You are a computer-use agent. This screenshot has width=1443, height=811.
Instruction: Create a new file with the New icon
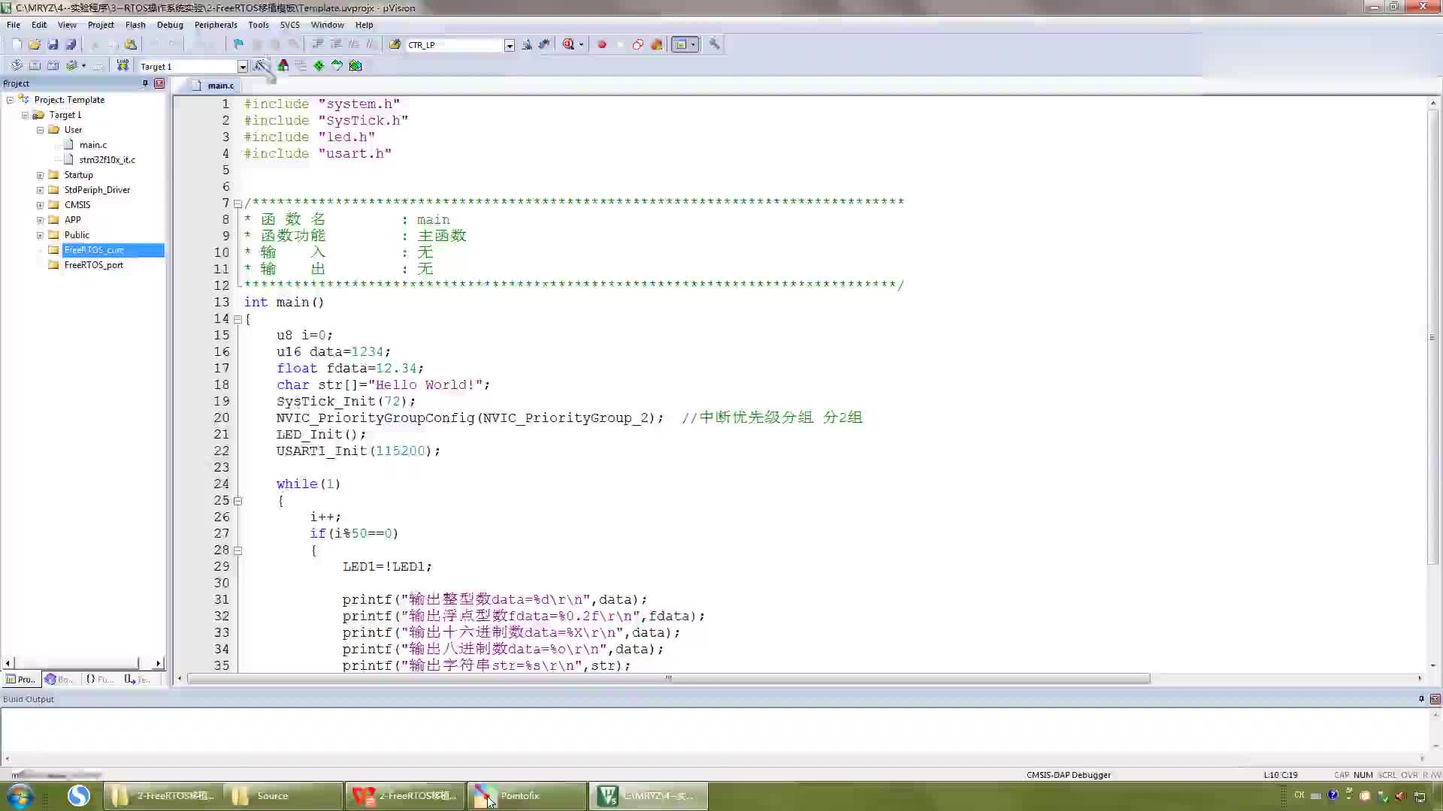[x=17, y=44]
